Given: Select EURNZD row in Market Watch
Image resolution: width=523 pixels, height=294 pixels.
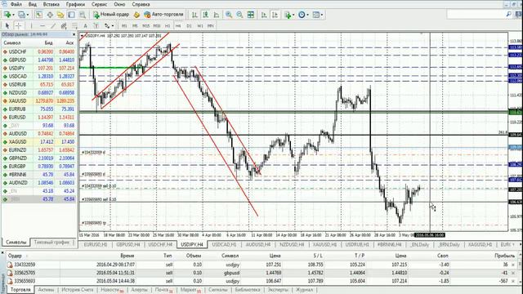Looking at the screenshot, I should pyautogui.click(x=38, y=150).
